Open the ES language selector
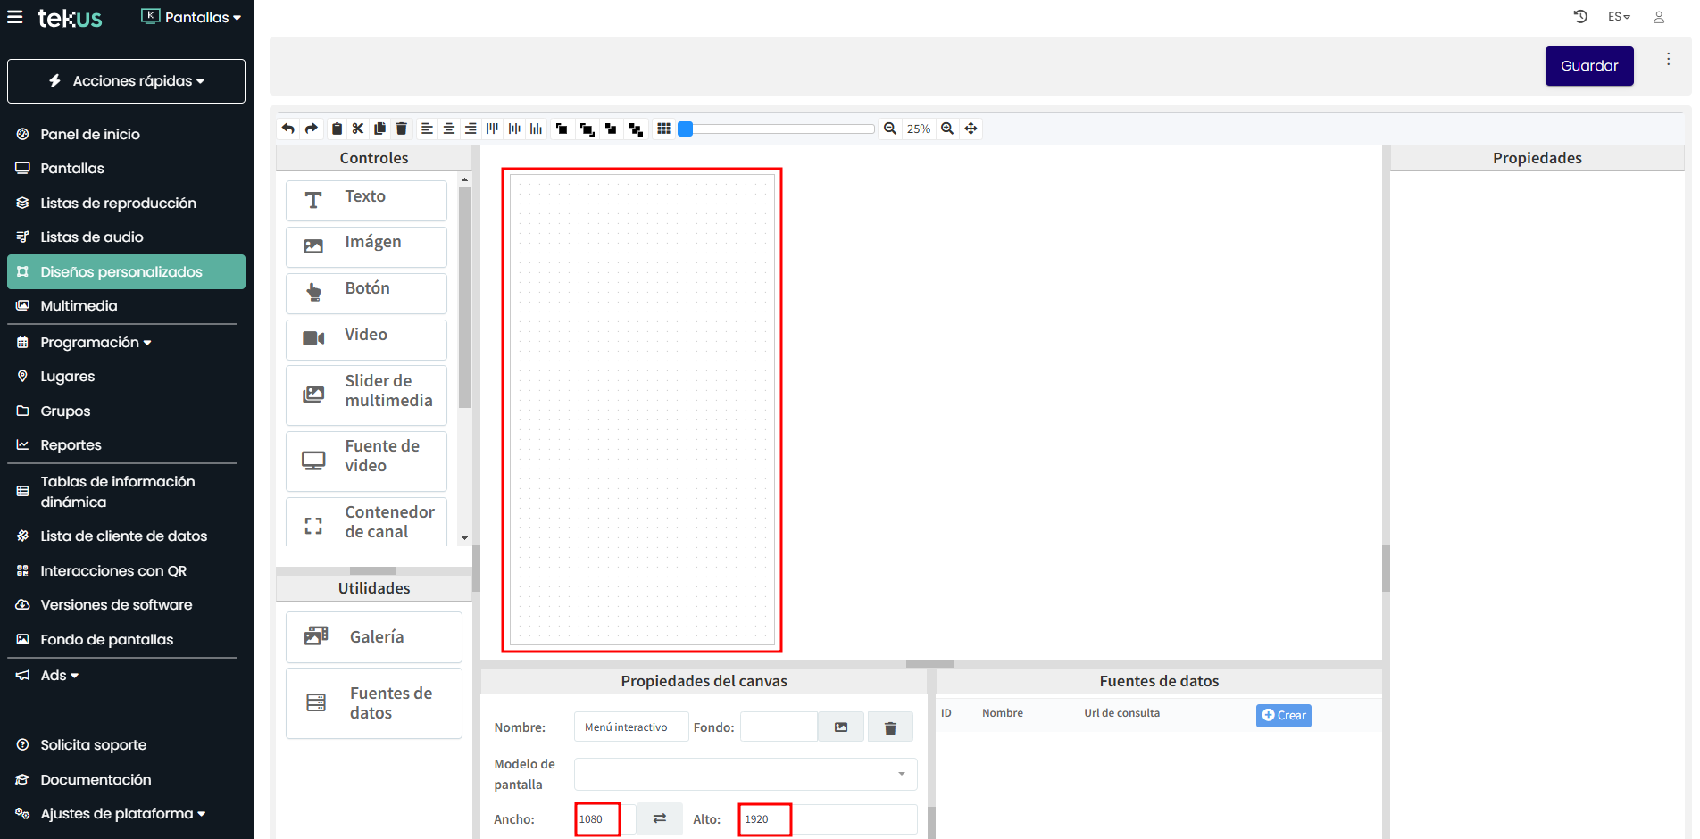This screenshot has width=1700, height=839. pyautogui.click(x=1618, y=17)
